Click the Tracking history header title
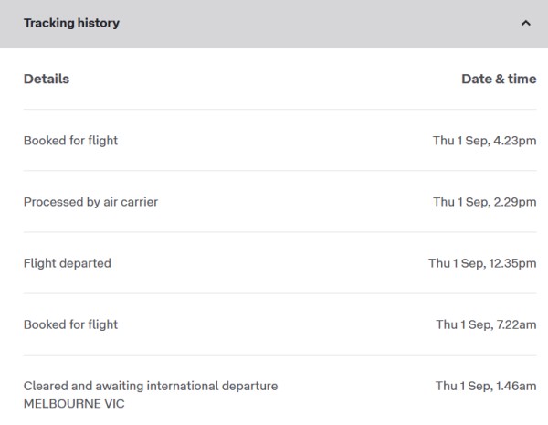This screenshot has height=425, width=548. [x=71, y=23]
